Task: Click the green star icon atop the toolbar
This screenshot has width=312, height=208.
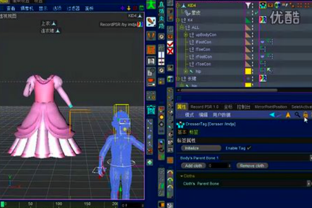Action: click(151, 5)
